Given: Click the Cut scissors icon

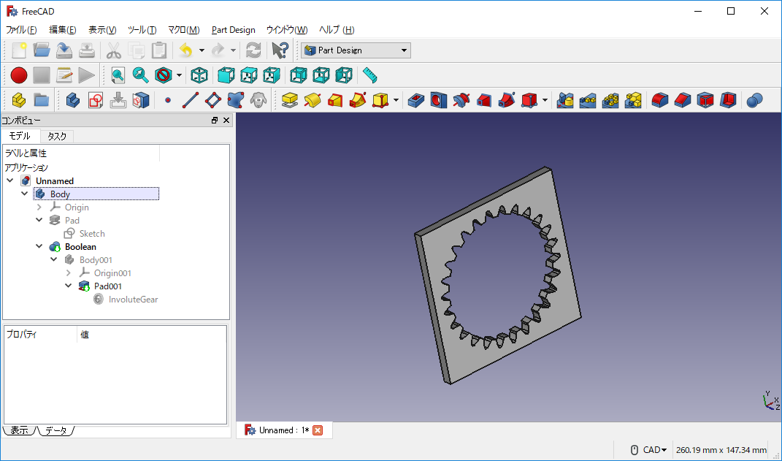Looking at the screenshot, I should (x=114, y=50).
